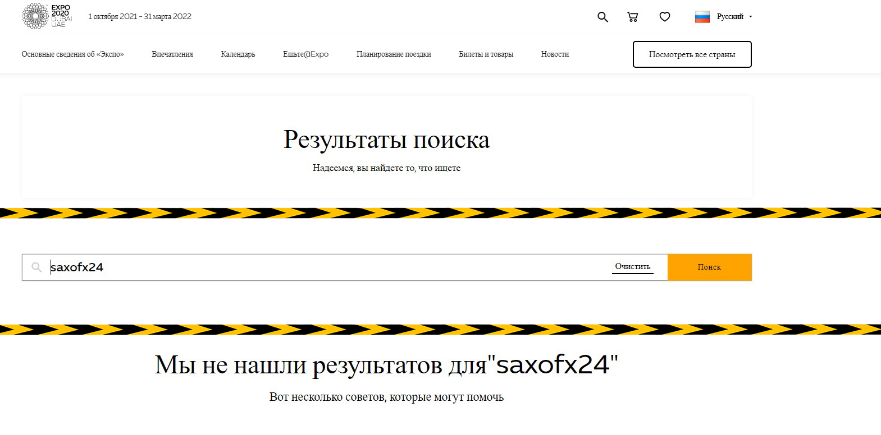Click magnifier icon inside the search field
Screen dimensions: 881x435
36,267
